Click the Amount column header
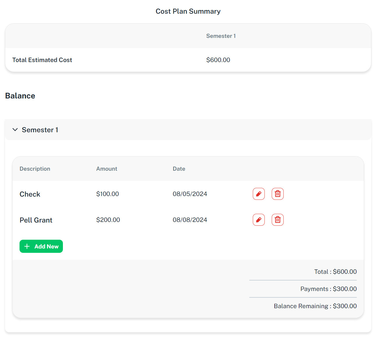The image size is (376, 337). (107, 169)
